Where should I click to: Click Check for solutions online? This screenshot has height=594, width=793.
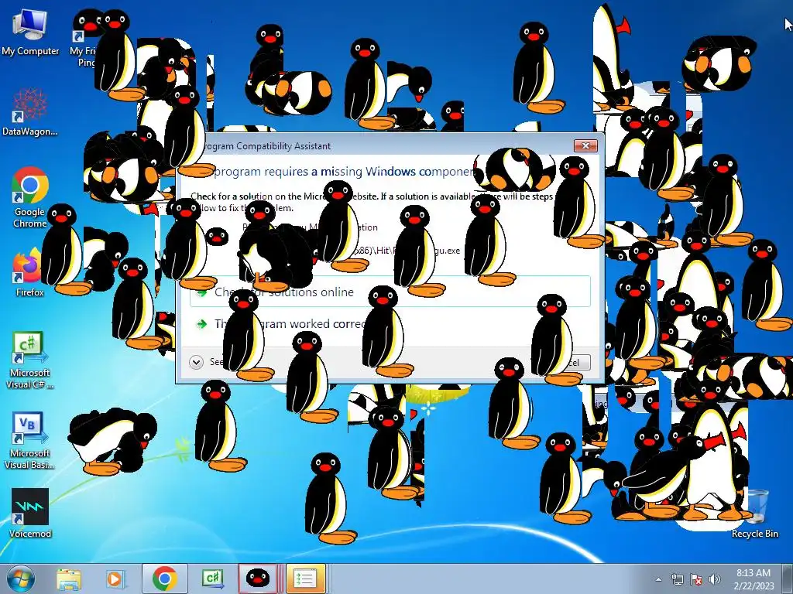point(390,292)
